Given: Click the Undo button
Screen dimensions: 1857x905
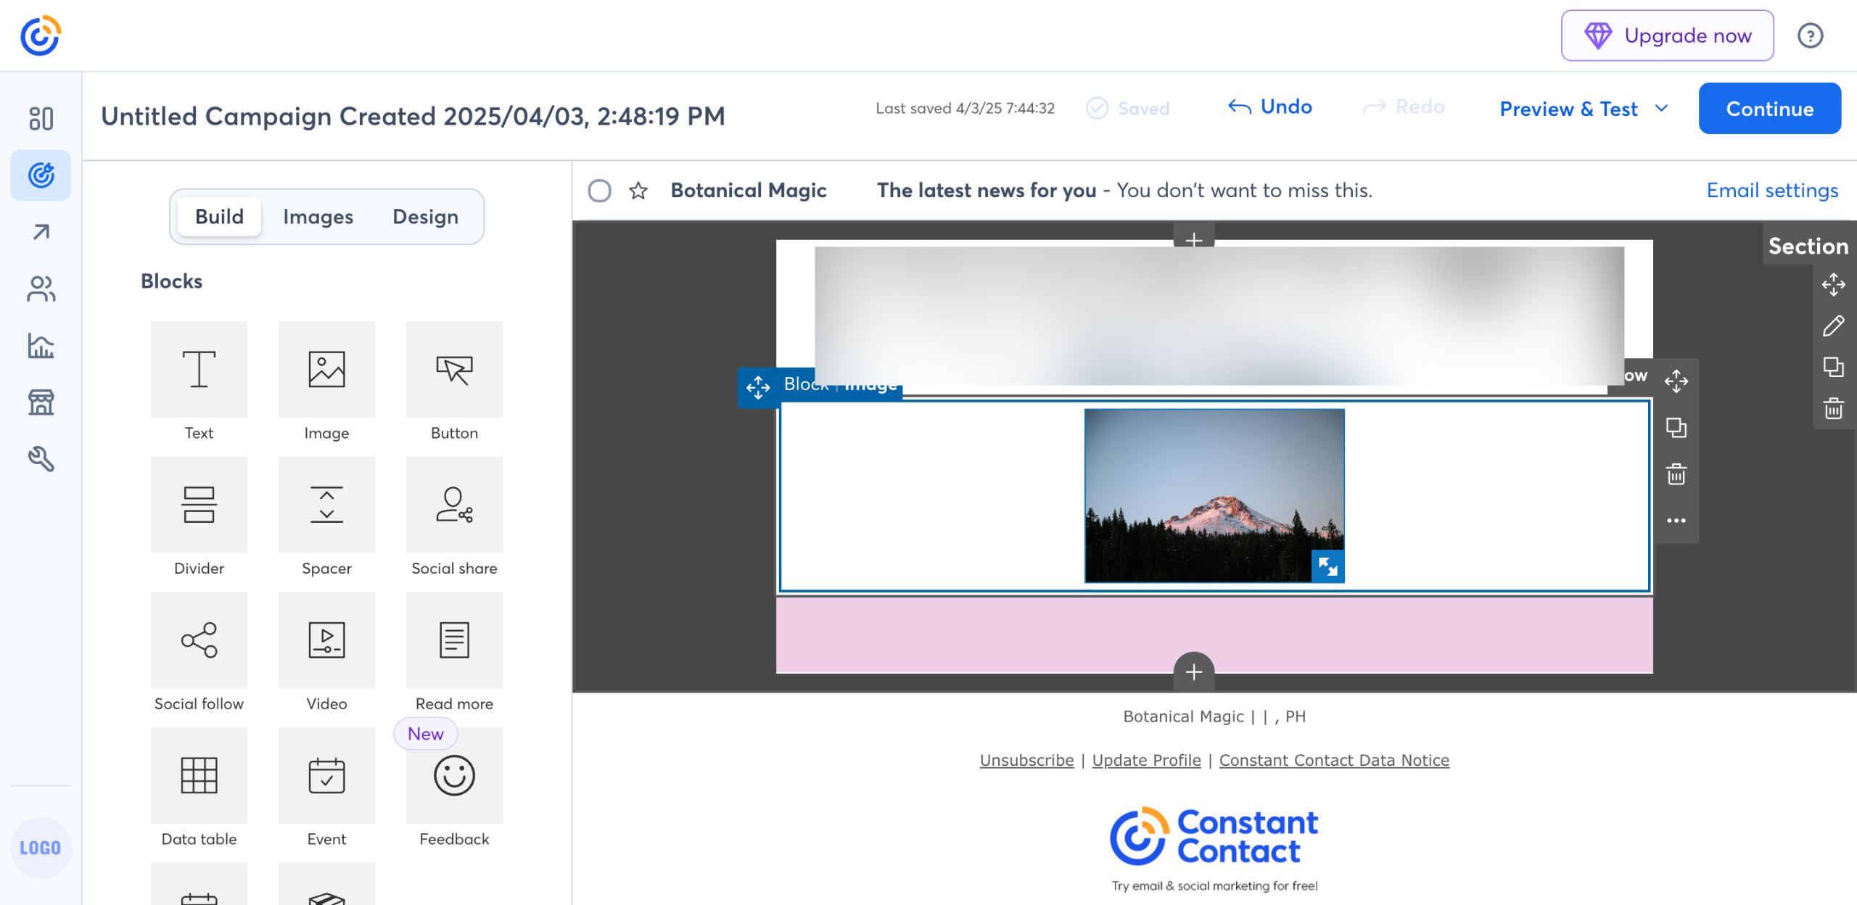Looking at the screenshot, I should [1269, 107].
